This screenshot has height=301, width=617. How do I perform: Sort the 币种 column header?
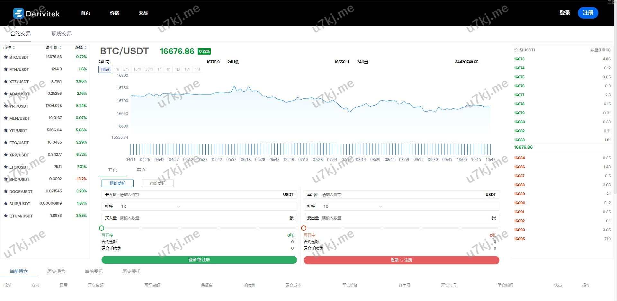pyautogui.click(x=14, y=48)
